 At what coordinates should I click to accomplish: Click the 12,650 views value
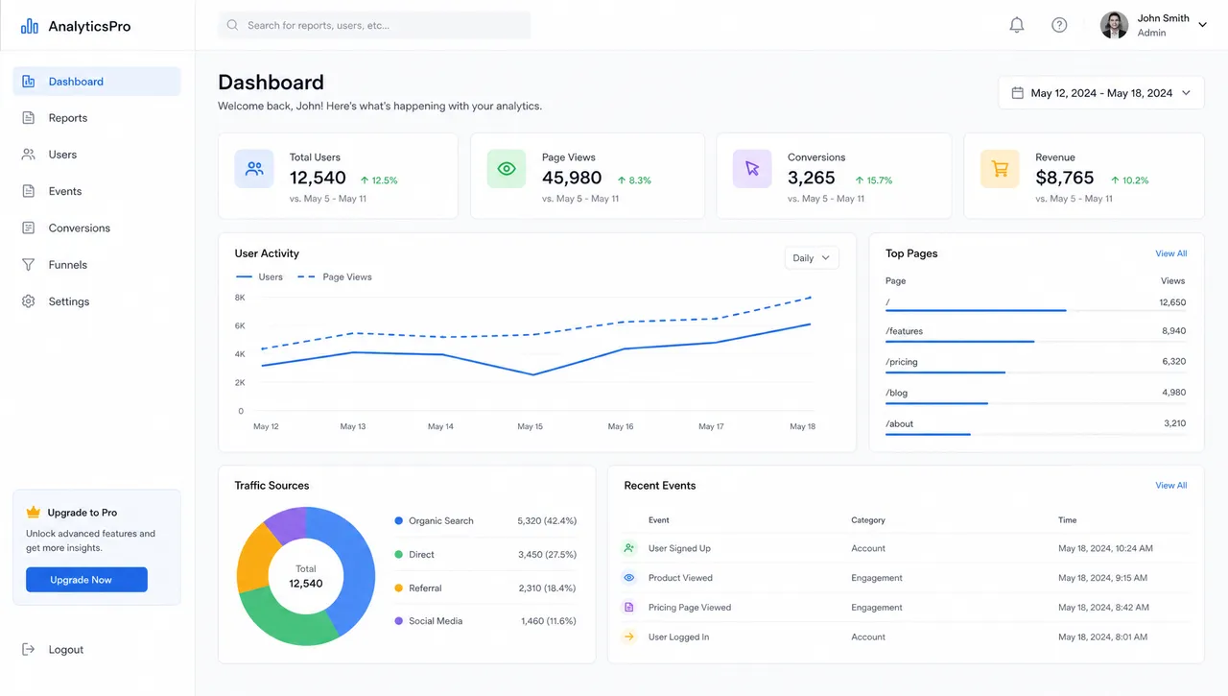(x=1172, y=302)
